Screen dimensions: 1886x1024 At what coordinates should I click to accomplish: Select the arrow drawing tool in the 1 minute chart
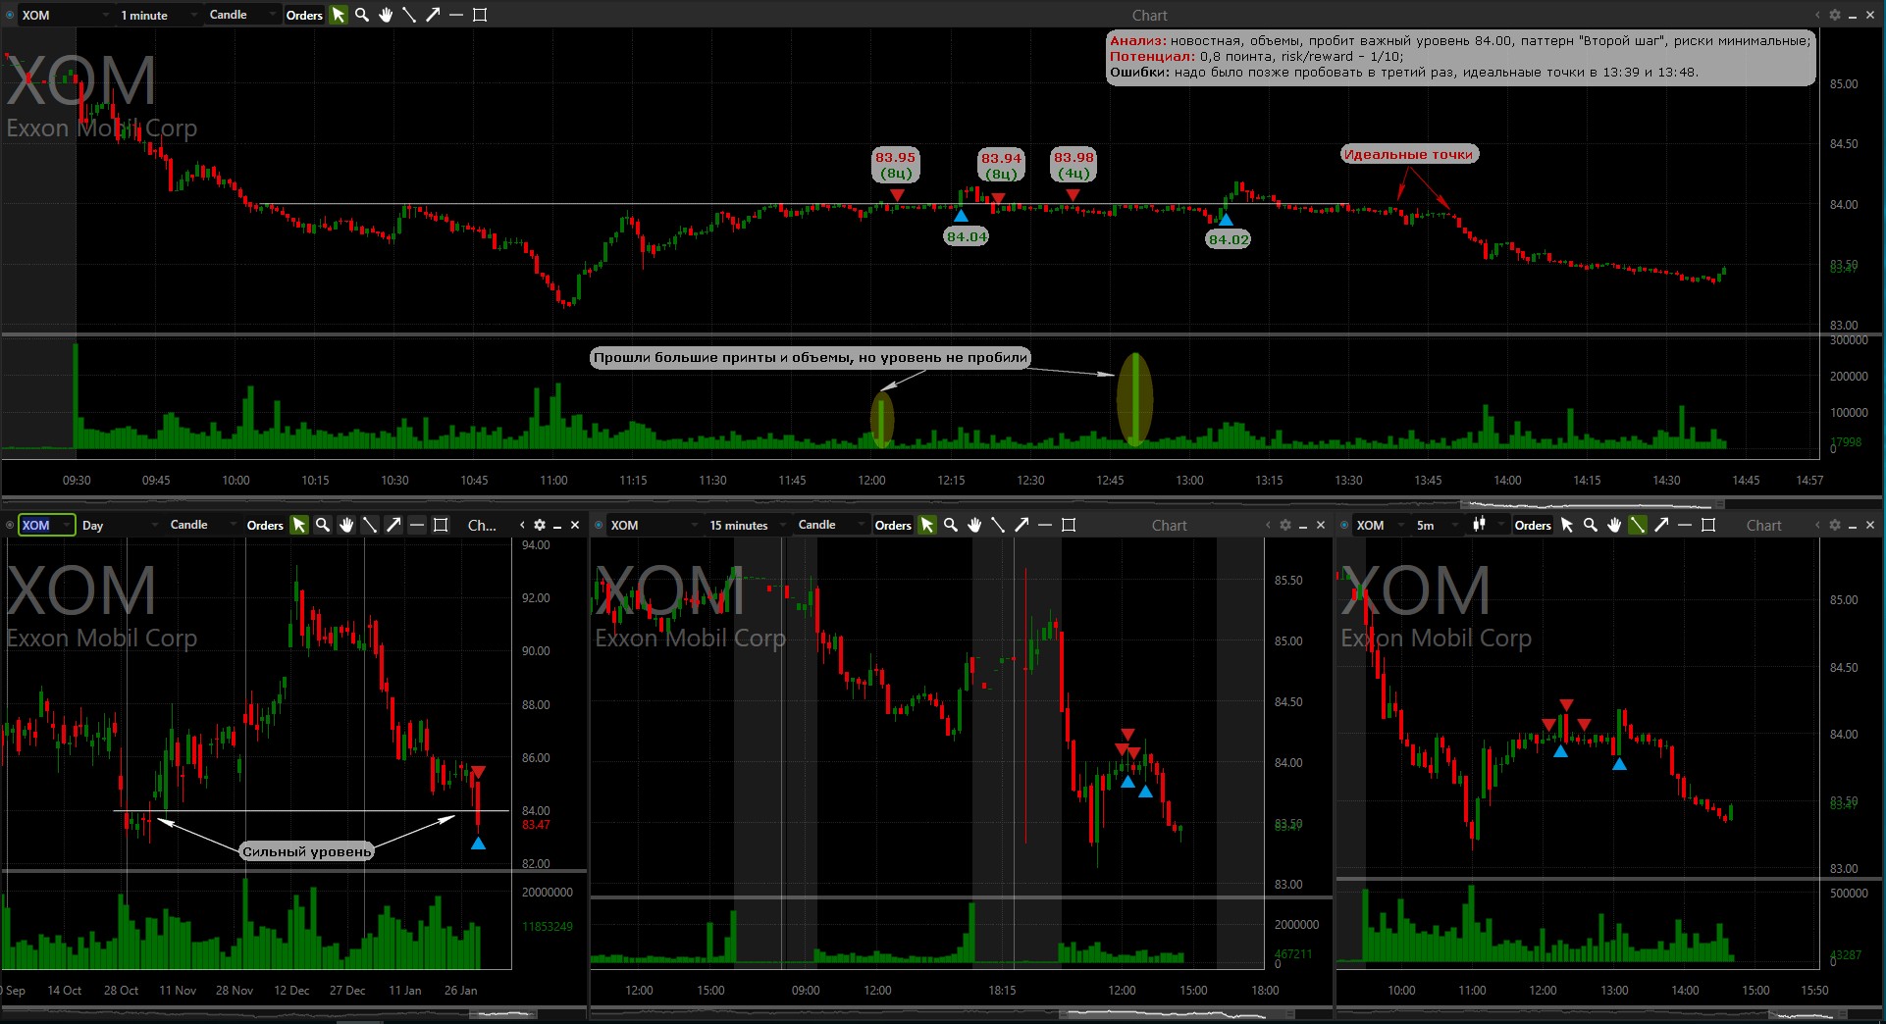433,15
